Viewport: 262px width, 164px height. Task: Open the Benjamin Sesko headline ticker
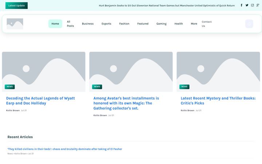tap(167, 5)
